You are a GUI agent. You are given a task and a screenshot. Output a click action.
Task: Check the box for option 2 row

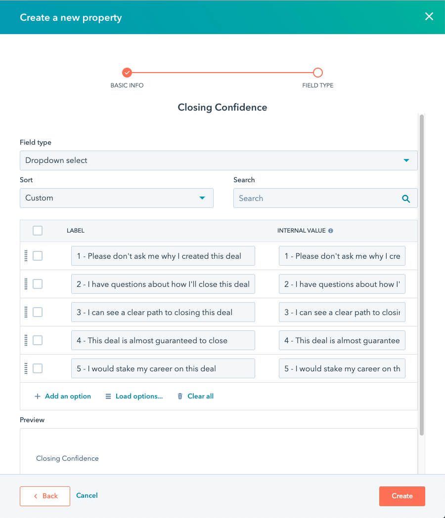tap(38, 284)
